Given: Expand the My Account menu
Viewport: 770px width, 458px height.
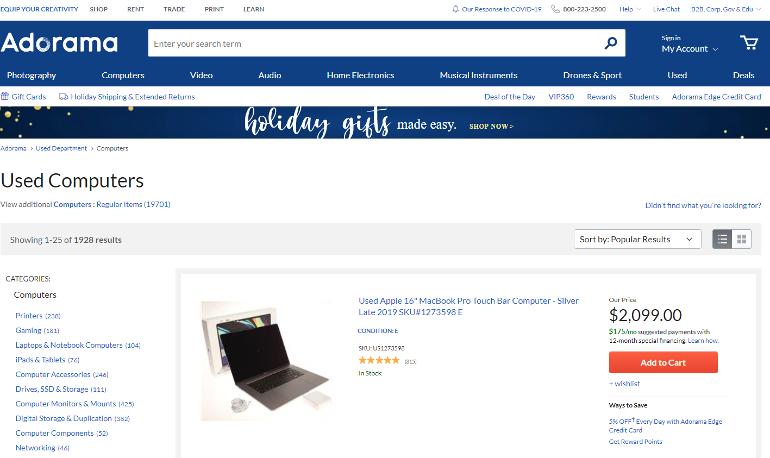Looking at the screenshot, I should click(690, 44).
